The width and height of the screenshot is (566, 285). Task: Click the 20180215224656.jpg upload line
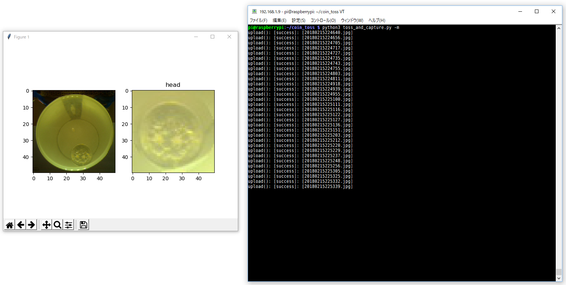300,38
